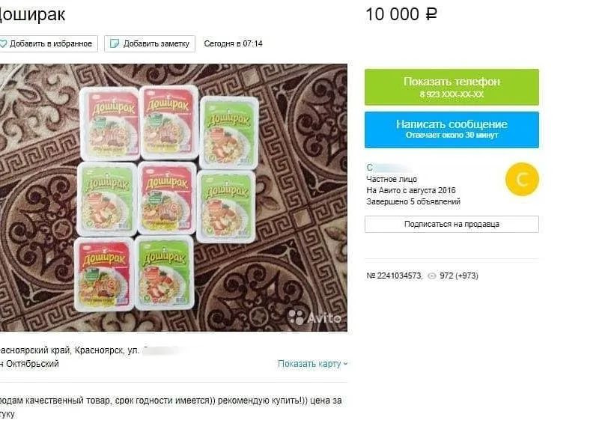Click the note icon beside Добавить заметку
The width and height of the screenshot is (614, 426).
[115, 43]
